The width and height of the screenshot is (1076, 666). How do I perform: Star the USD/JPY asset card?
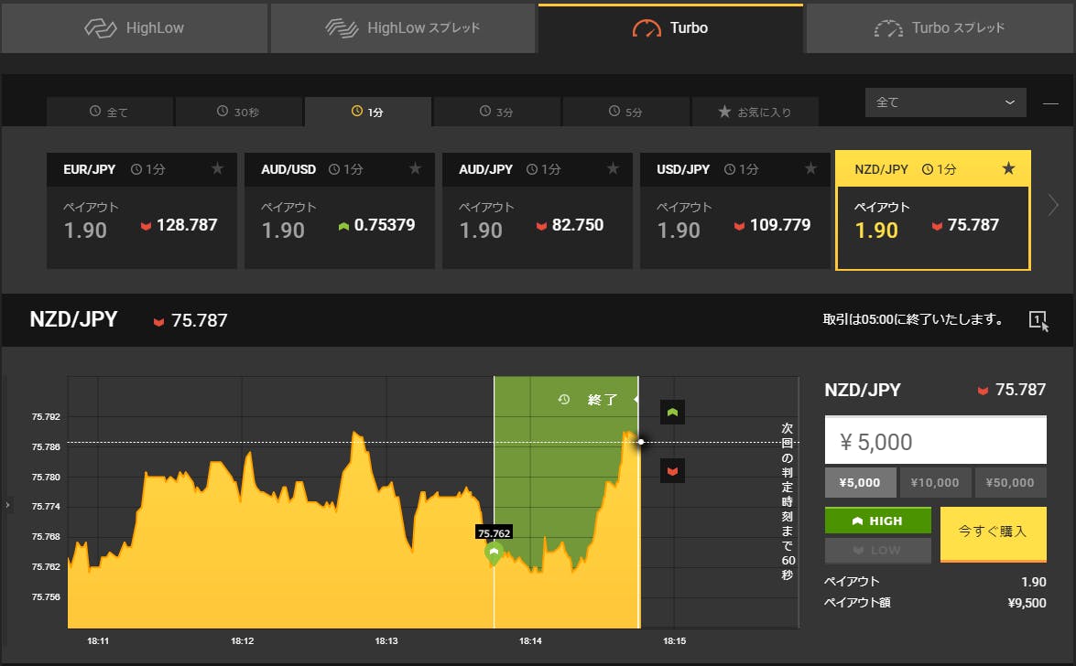point(810,168)
